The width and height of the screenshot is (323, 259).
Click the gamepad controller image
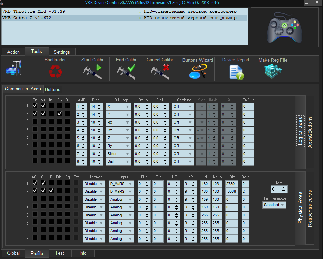pyautogui.click(x=285, y=27)
